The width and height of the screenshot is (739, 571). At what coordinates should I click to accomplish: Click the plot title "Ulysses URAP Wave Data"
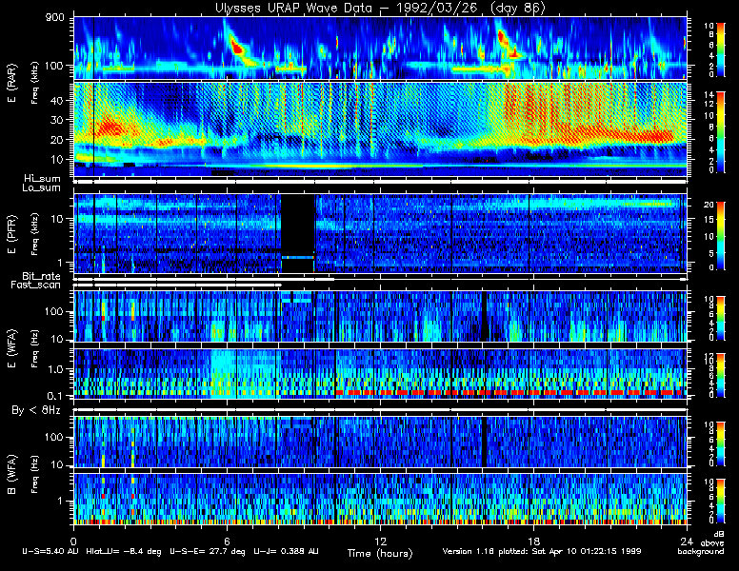[295, 8]
